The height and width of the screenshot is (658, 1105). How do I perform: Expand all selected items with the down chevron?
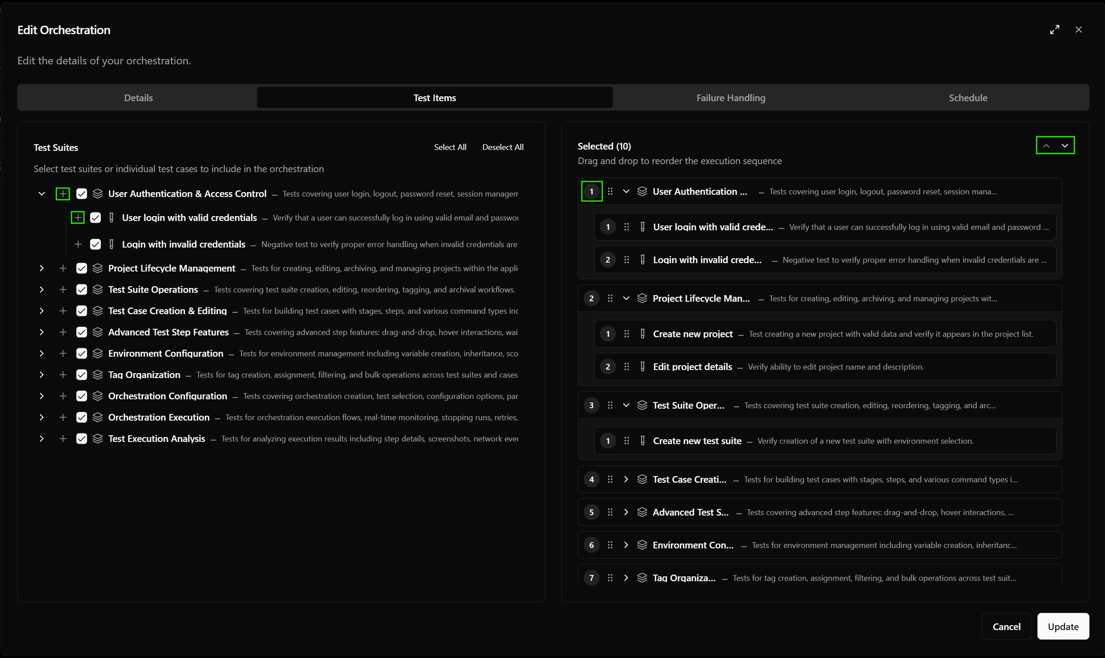(1065, 146)
